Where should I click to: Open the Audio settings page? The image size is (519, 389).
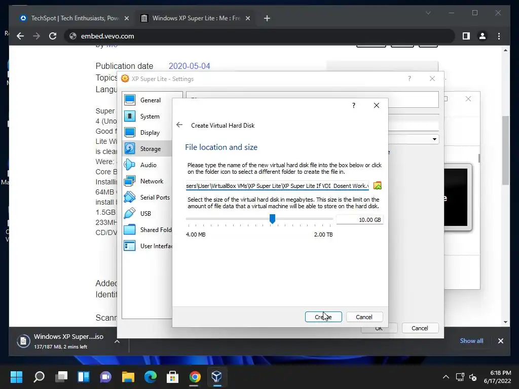coord(149,165)
